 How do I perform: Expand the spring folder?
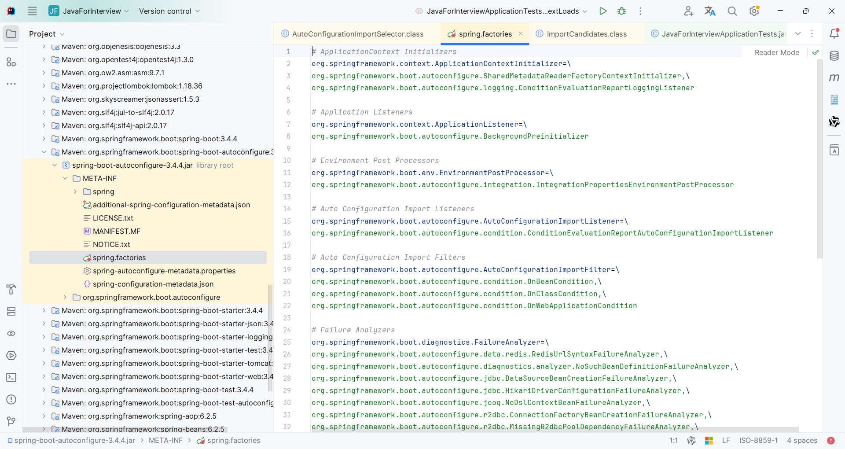(75, 191)
